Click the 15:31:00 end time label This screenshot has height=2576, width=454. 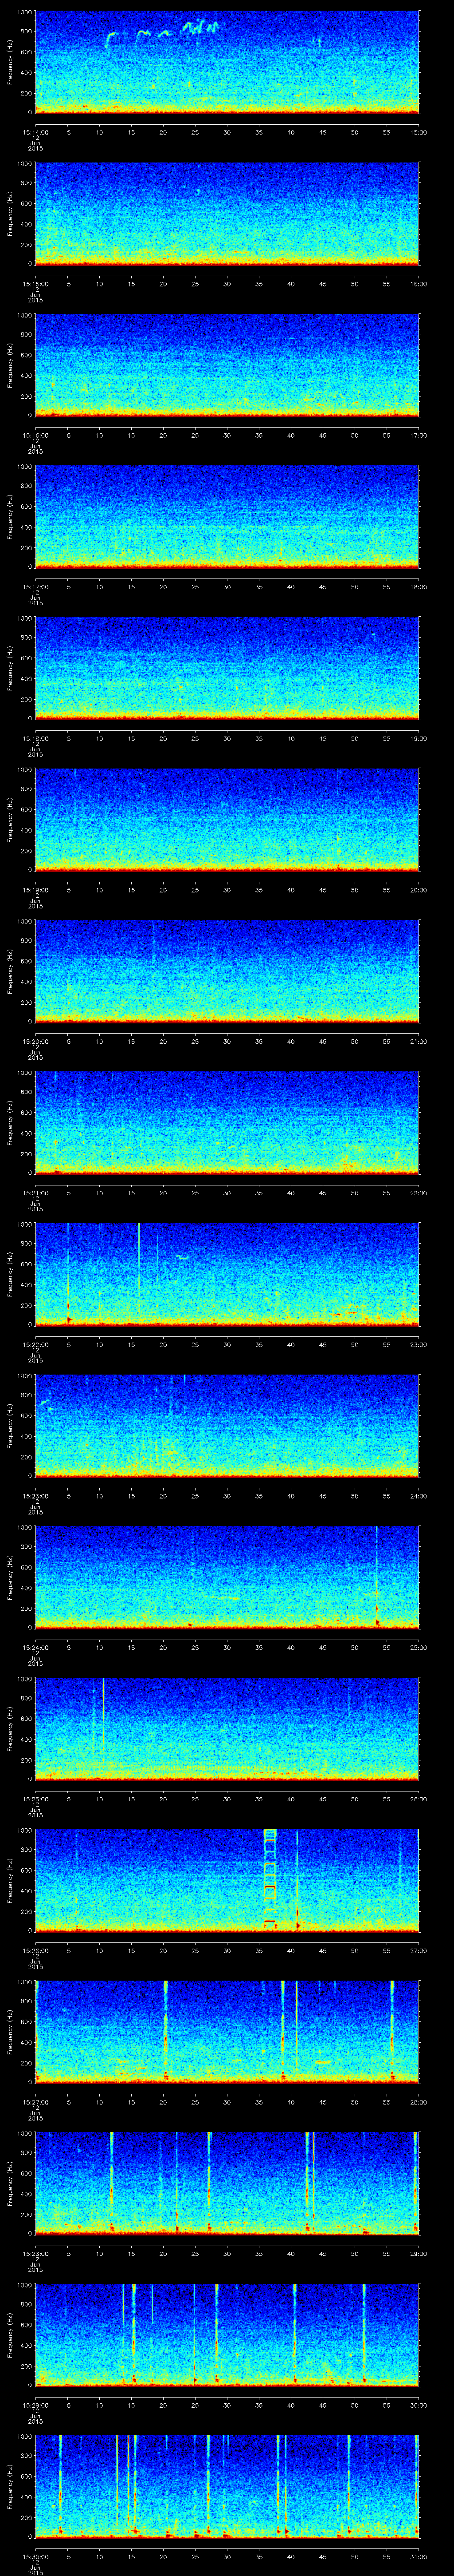click(x=419, y=2556)
